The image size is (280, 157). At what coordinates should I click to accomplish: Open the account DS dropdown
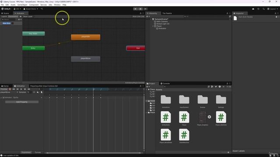click(x=17, y=9)
